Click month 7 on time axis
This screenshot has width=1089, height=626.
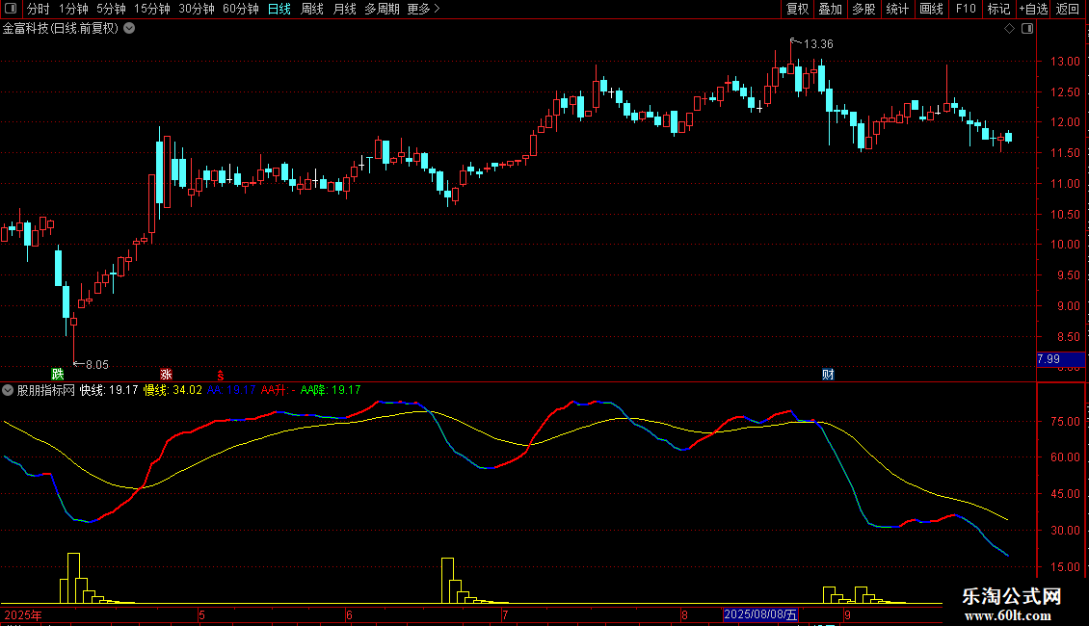pyautogui.click(x=505, y=614)
